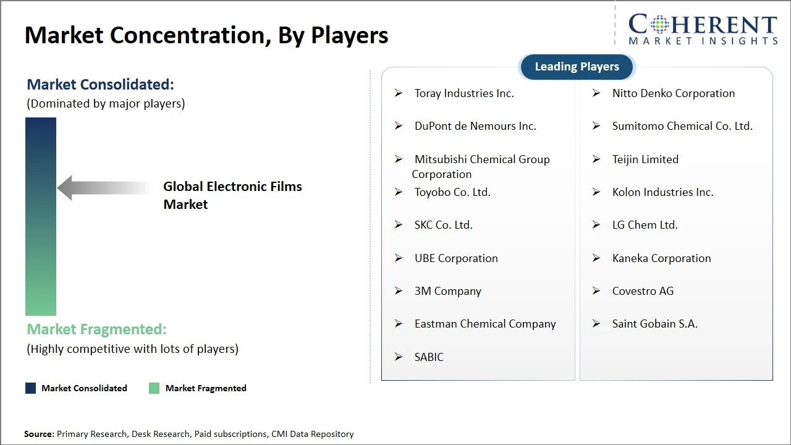
Task: Click the Market Concentration, By Players title
Action: (206, 35)
